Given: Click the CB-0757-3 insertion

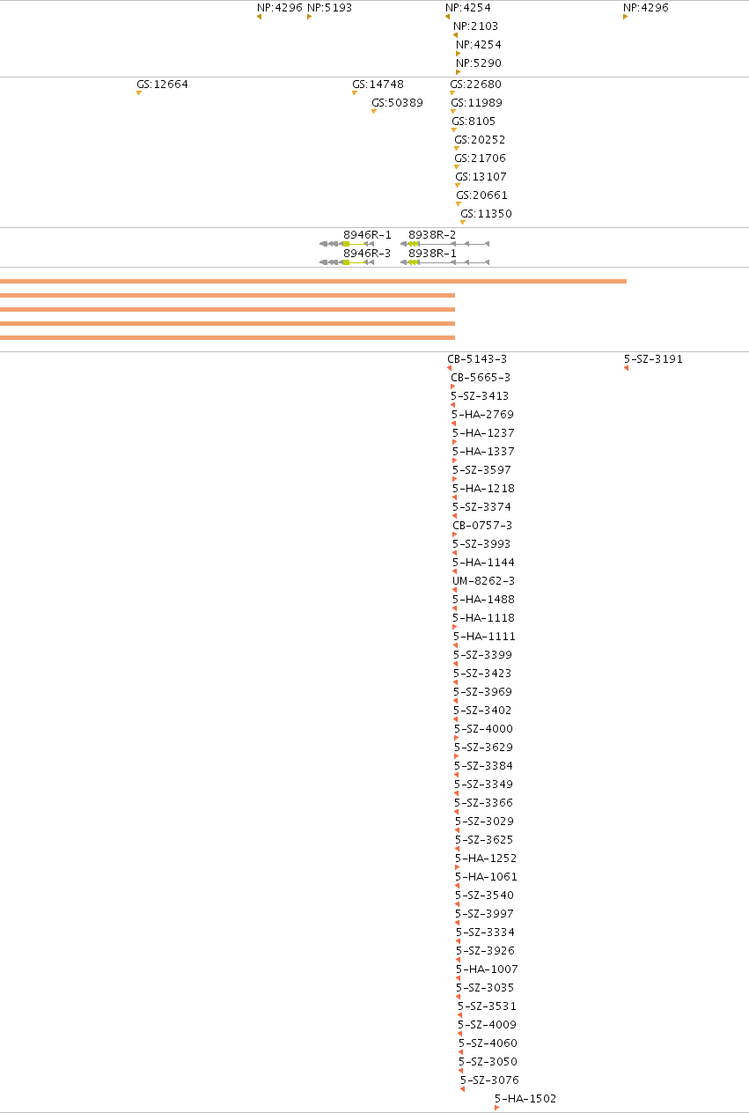Looking at the screenshot, I should tap(482, 527).
